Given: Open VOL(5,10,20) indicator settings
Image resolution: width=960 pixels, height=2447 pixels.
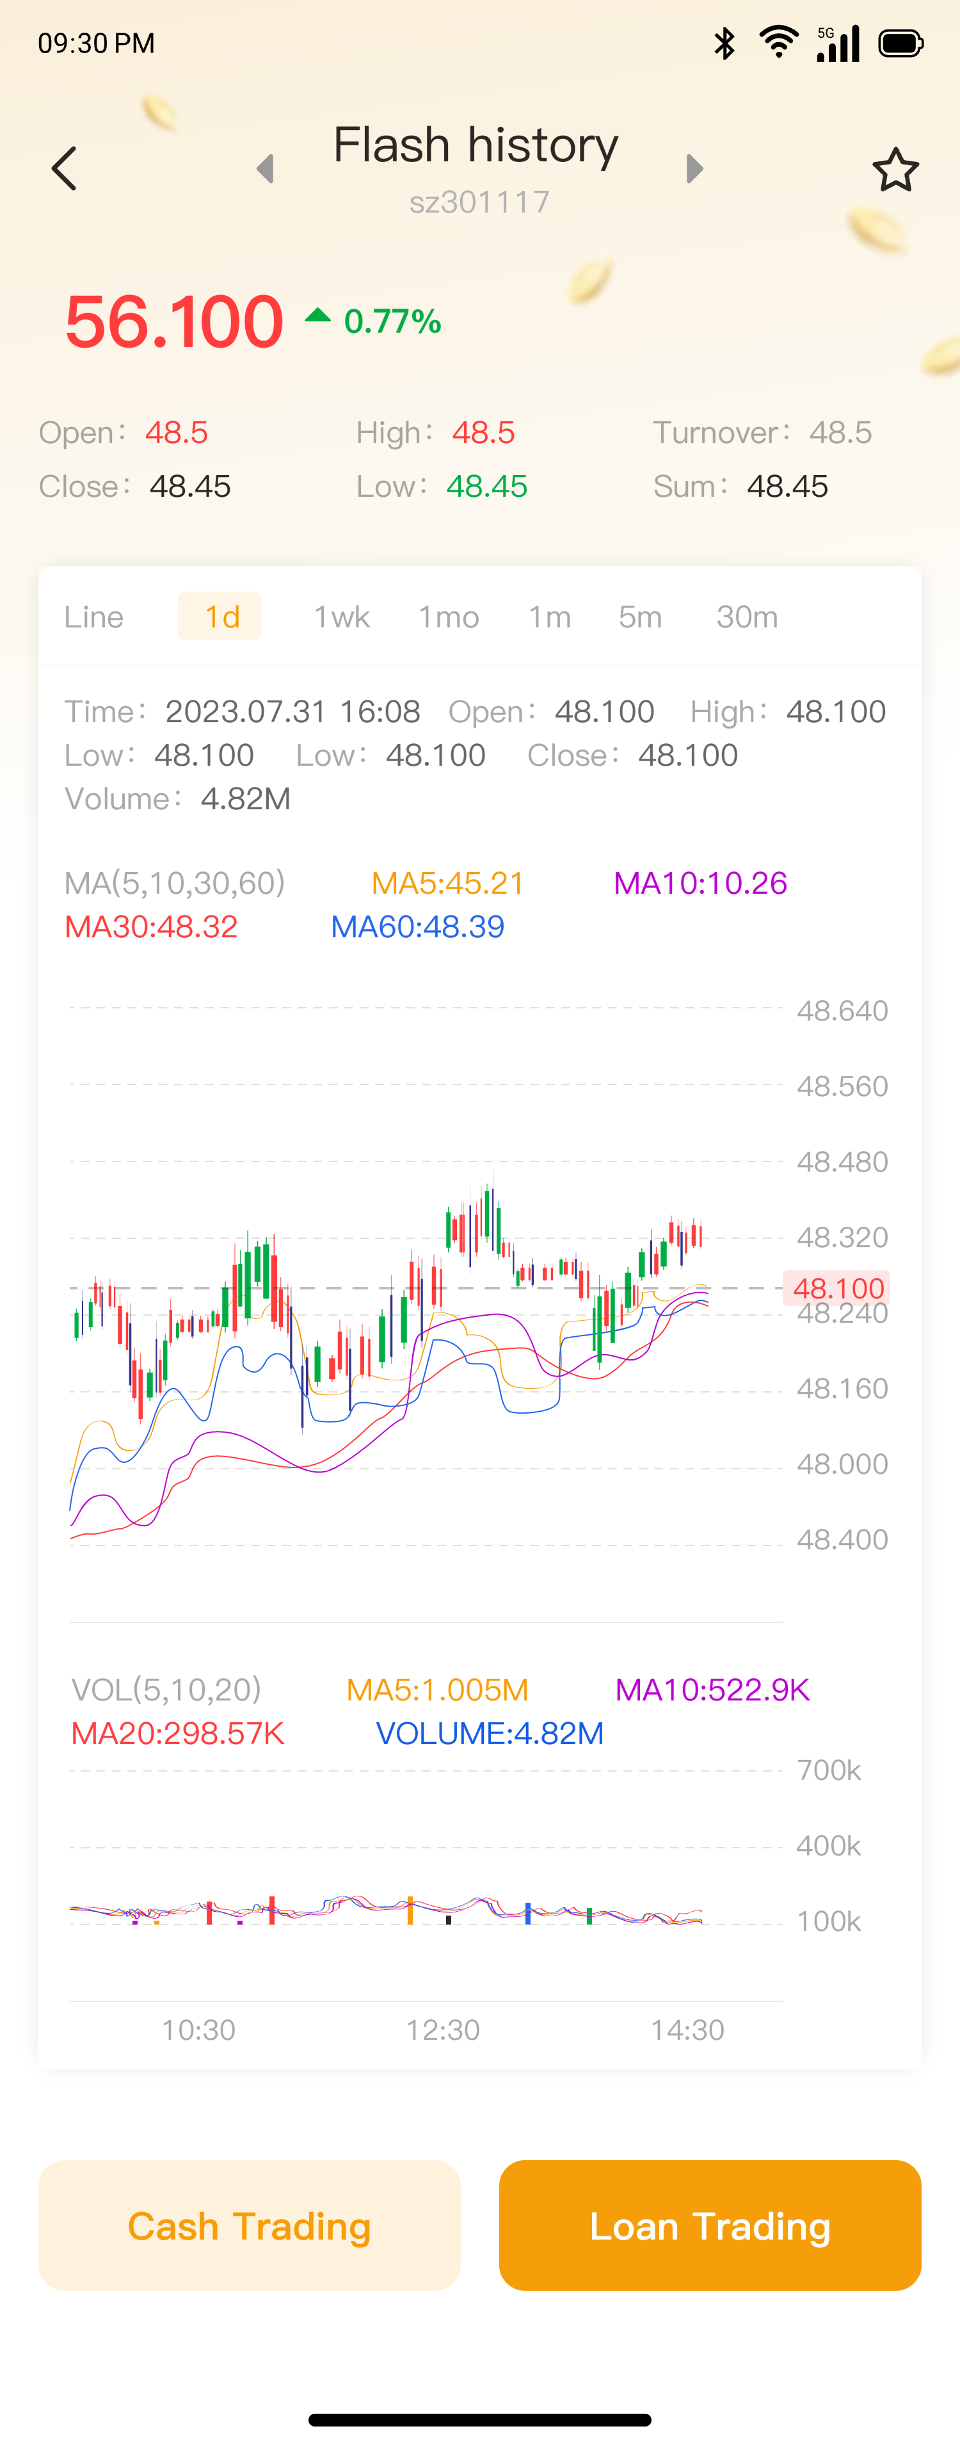Looking at the screenshot, I should point(166,1689).
